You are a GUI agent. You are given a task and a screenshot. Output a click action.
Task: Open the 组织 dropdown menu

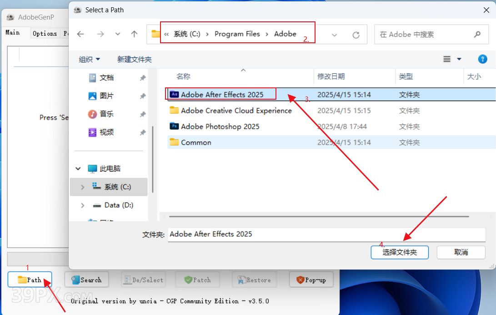tap(89, 59)
